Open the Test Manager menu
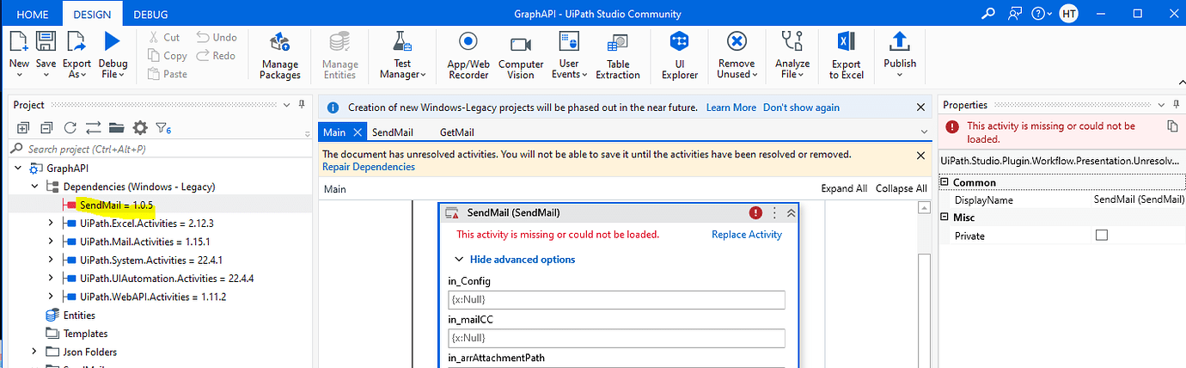 coord(403,56)
